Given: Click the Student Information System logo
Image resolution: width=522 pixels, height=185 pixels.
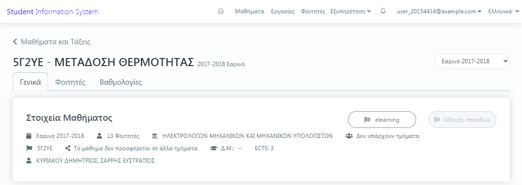Looking at the screenshot, I should (52, 12).
